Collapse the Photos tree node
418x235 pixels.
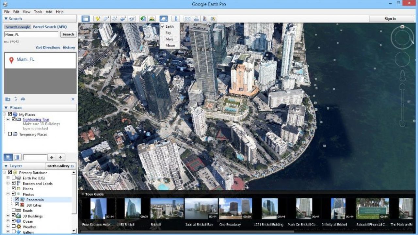tap(8, 194)
